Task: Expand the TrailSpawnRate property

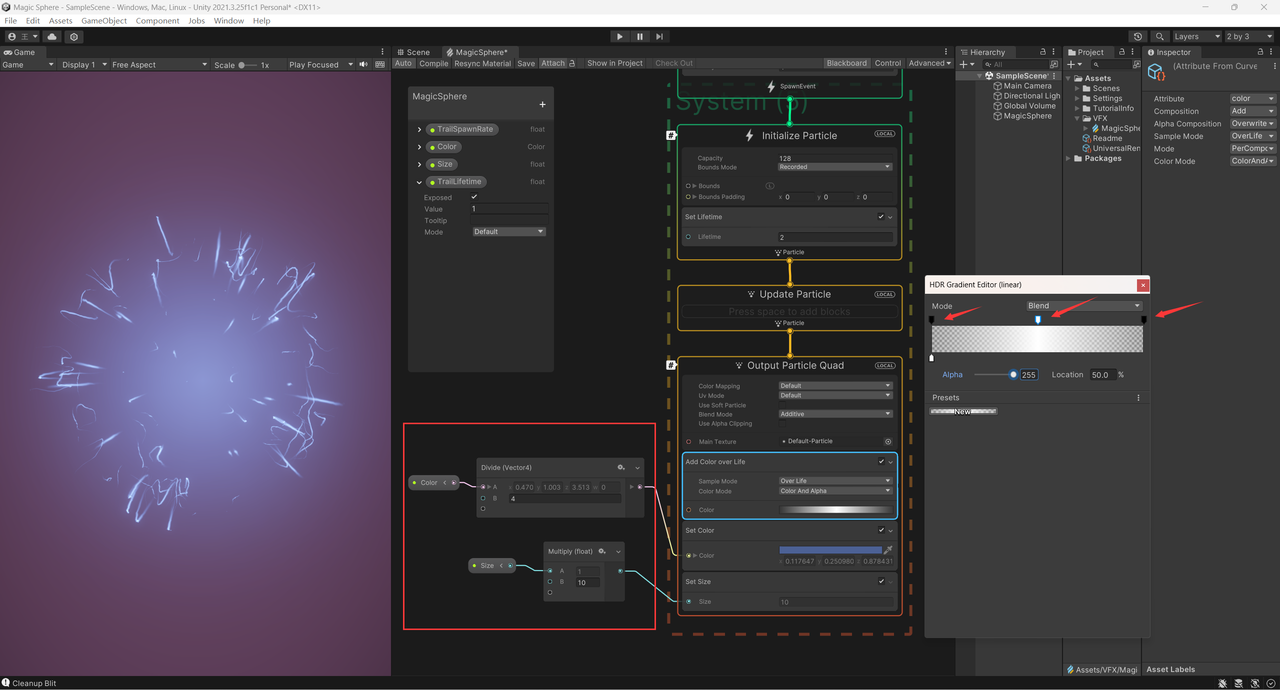Action: coord(419,129)
